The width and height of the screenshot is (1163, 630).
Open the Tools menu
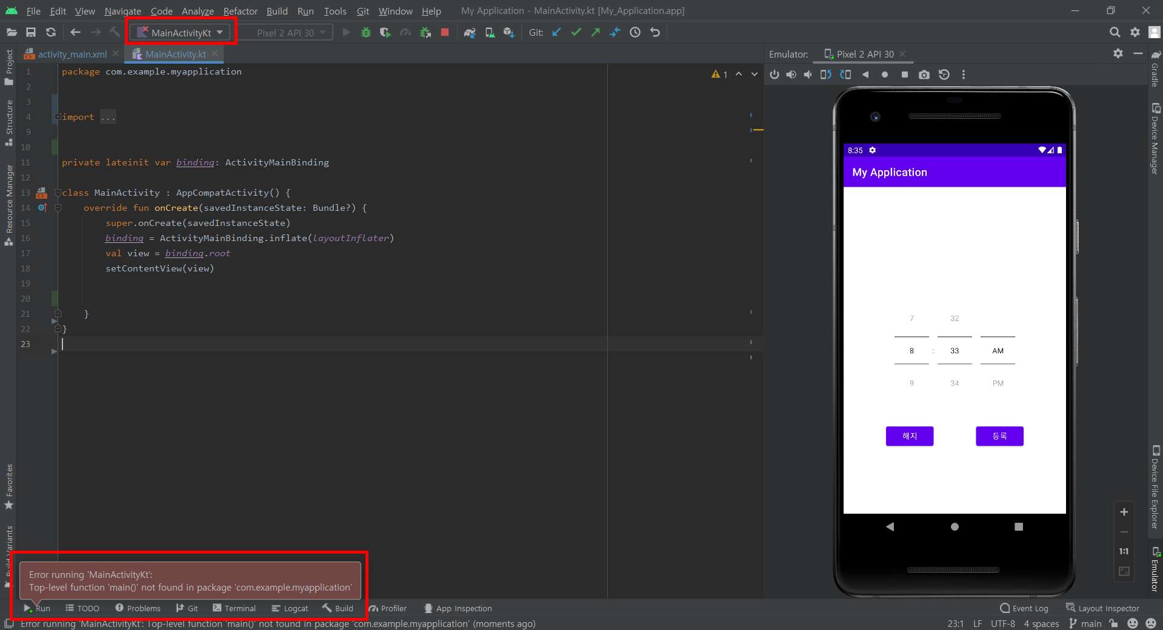coord(335,11)
